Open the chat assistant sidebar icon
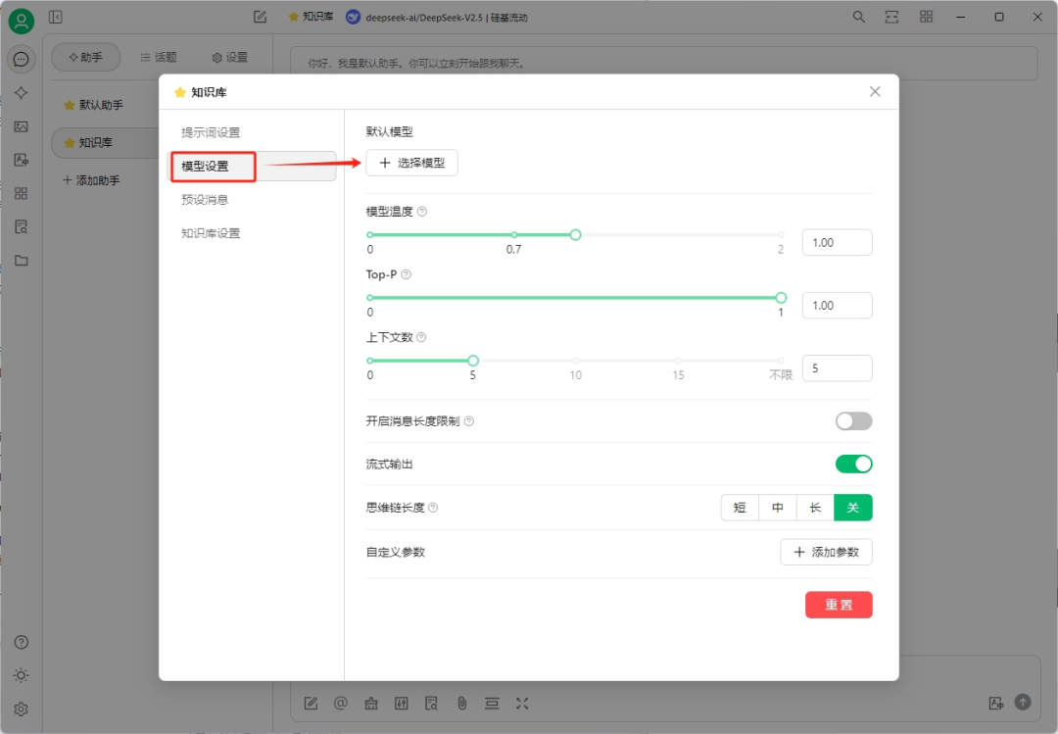The image size is (1058, 734). click(x=21, y=60)
